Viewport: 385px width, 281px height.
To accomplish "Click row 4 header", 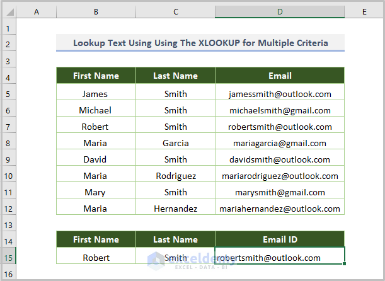I will [8, 77].
